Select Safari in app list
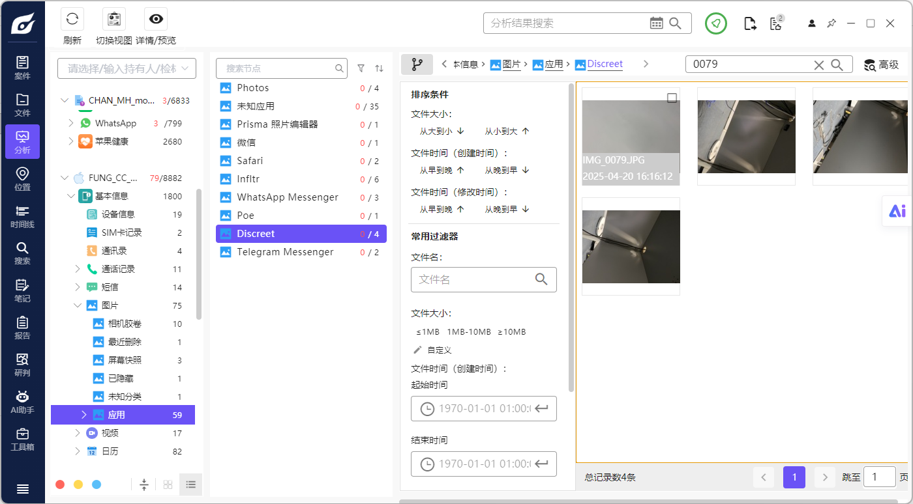The height and width of the screenshot is (504, 913). click(x=301, y=161)
